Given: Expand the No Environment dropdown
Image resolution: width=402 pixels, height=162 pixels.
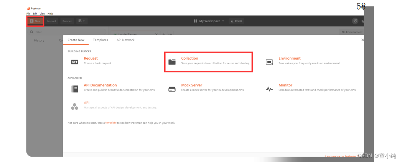Looking at the screenshot, I should coord(351,32).
